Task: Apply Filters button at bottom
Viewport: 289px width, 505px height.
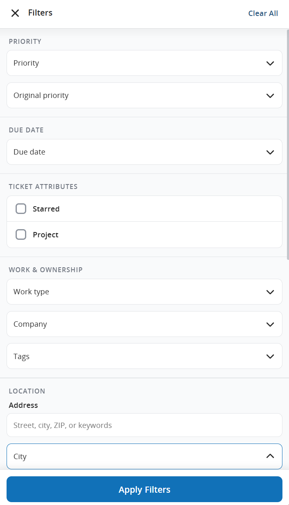Action: point(144,489)
